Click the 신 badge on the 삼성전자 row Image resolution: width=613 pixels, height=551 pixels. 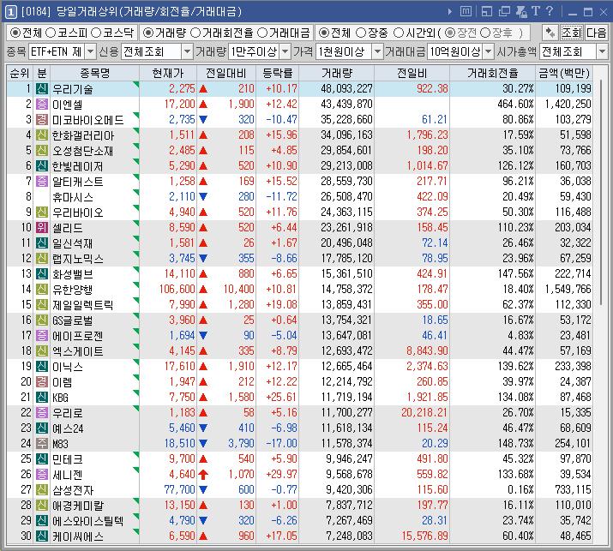(x=42, y=489)
